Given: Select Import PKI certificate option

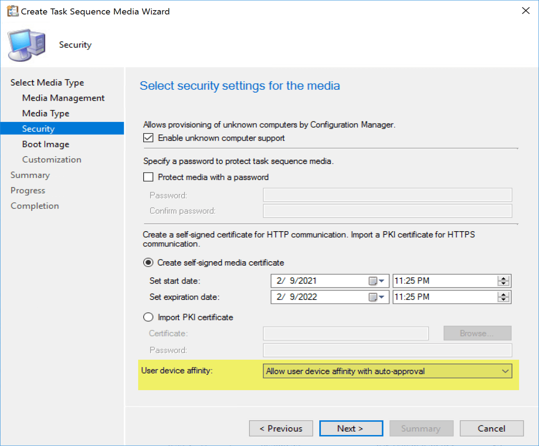Looking at the screenshot, I should (148, 317).
